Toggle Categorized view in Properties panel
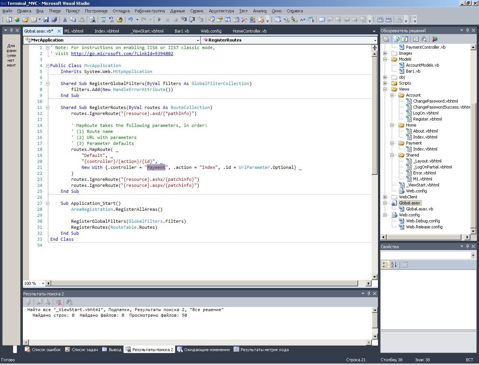Viewport: 479px width, 365px height. pyautogui.click(x=385, y=265)
